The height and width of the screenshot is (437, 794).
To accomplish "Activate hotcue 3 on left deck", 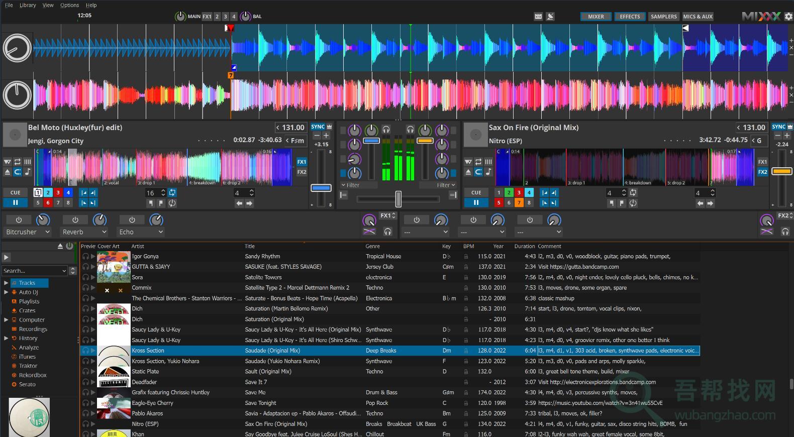I will 58,192.
